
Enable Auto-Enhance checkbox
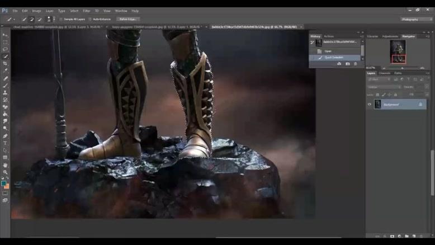90,19
